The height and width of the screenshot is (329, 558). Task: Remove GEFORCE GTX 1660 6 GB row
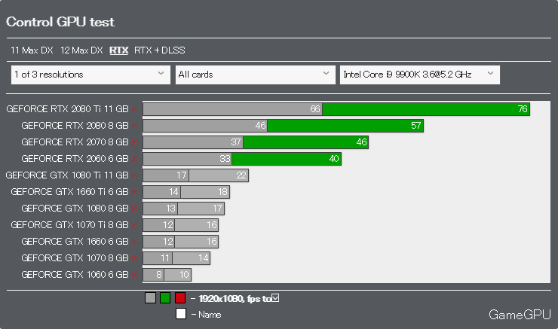134,242
